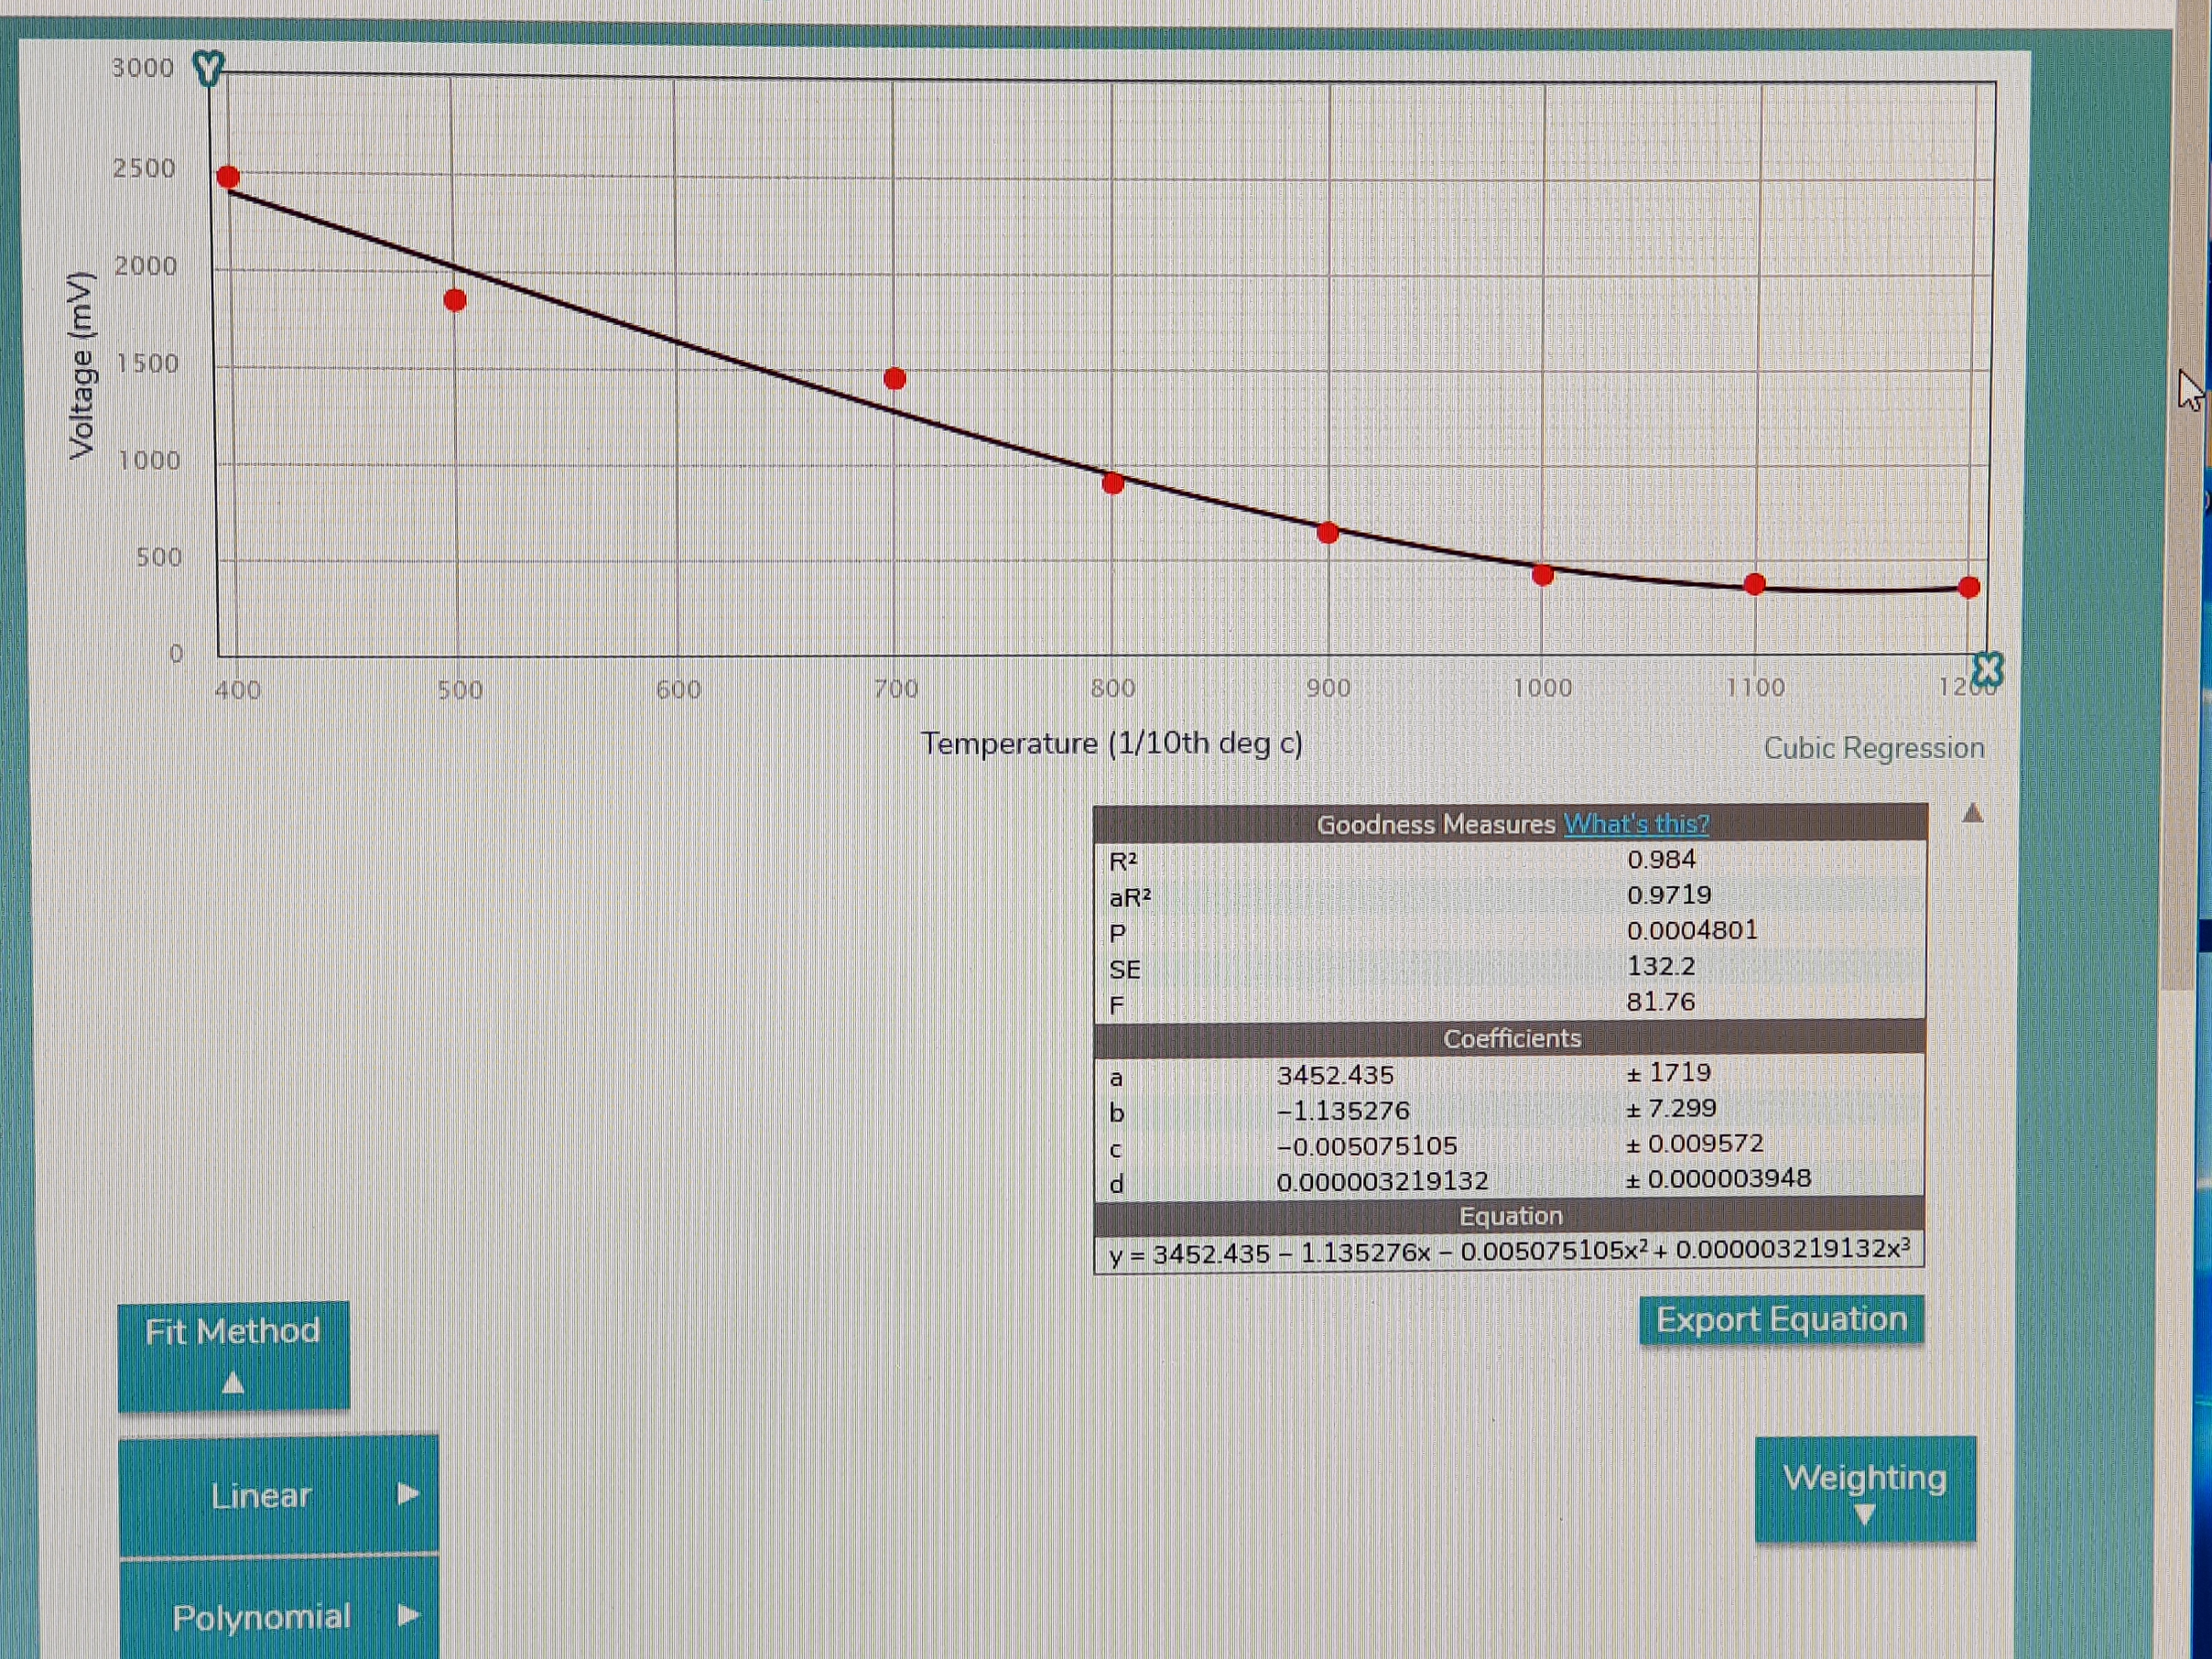Select the red data point at temperature 1100

1755,584
